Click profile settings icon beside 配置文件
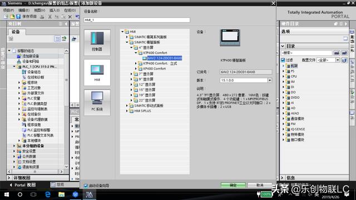Viewport: 356px width, 200px height. (344, 60)
